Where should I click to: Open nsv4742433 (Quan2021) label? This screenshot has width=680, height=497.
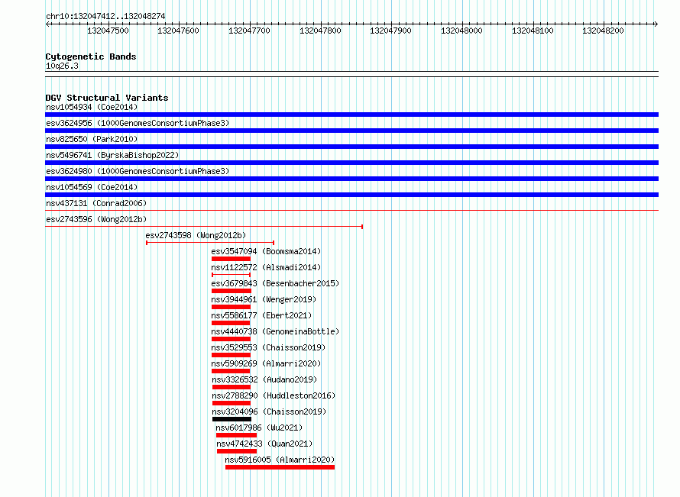tap(264, 444)
